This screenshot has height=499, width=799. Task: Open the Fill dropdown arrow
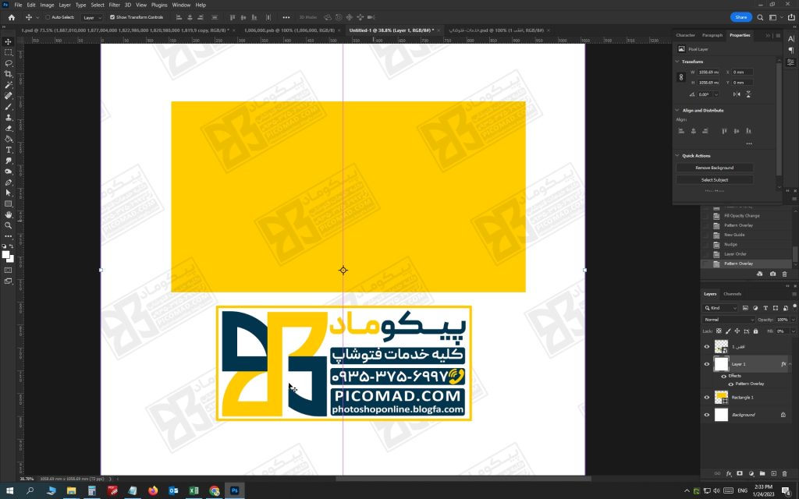pos(793,331)
